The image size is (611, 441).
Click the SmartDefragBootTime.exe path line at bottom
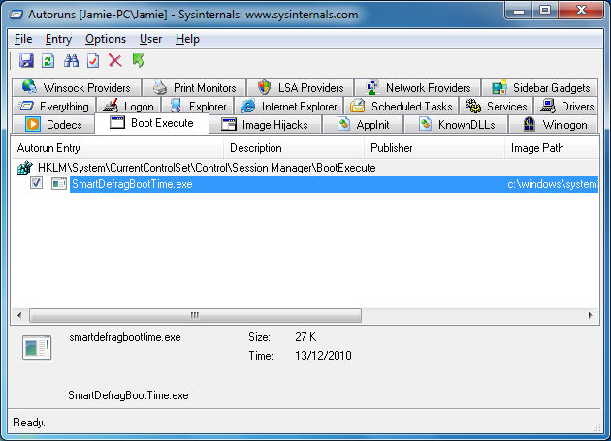click(128, 395)
